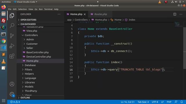Open the Manage gear icon
The width and height of the screenshot is (186, 104).
[x=12, y=94]
